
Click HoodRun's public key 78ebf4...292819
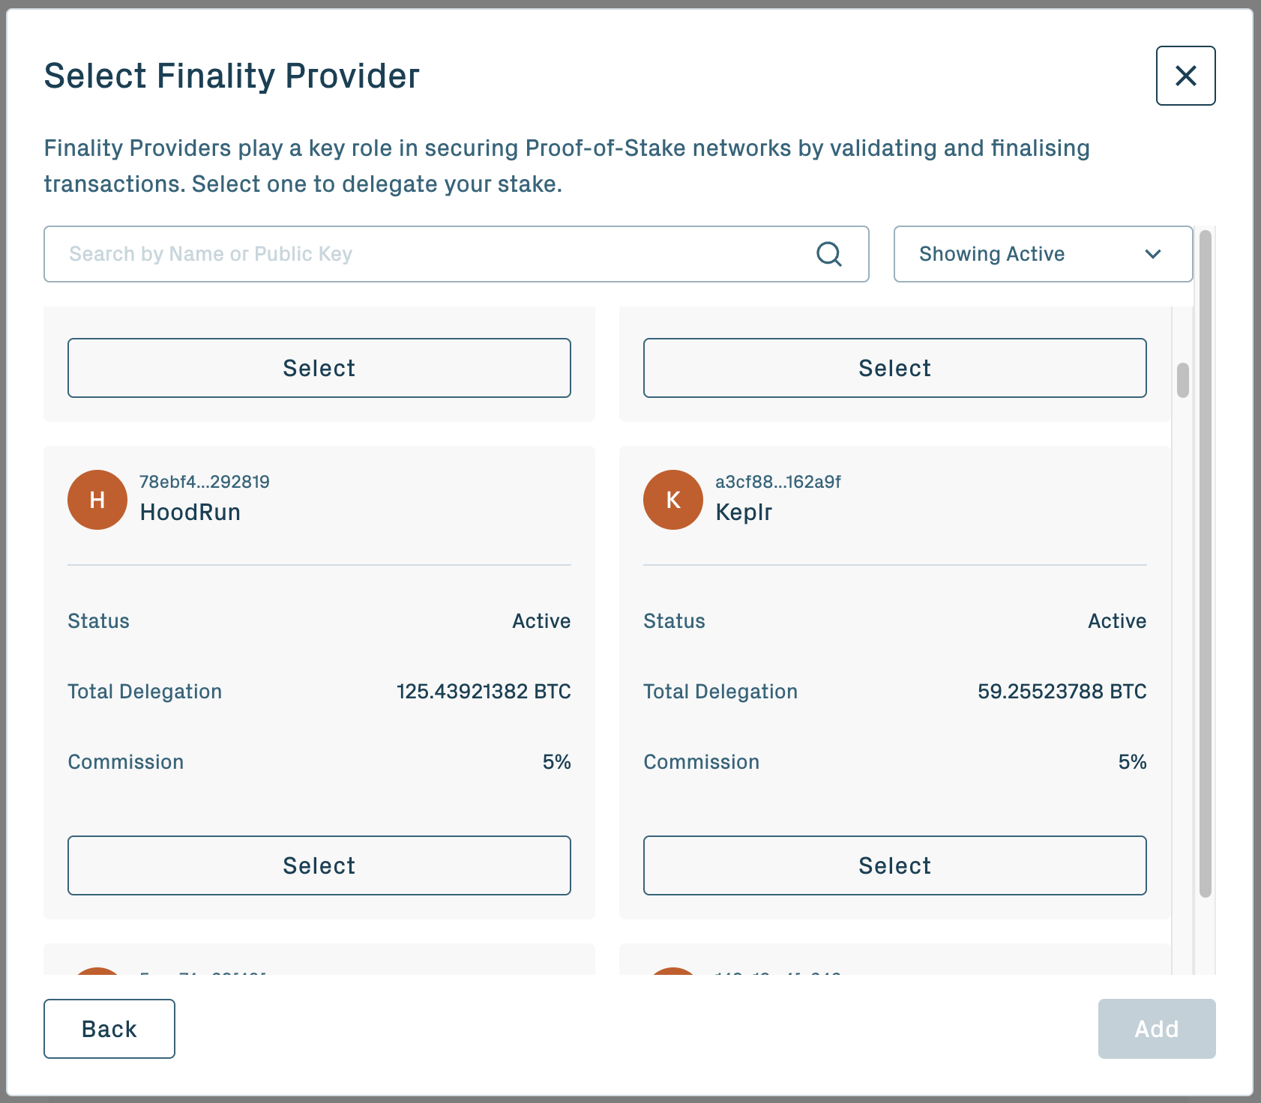click(x=205, y=482)
